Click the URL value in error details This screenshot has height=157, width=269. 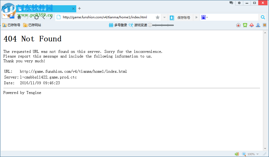73,71
